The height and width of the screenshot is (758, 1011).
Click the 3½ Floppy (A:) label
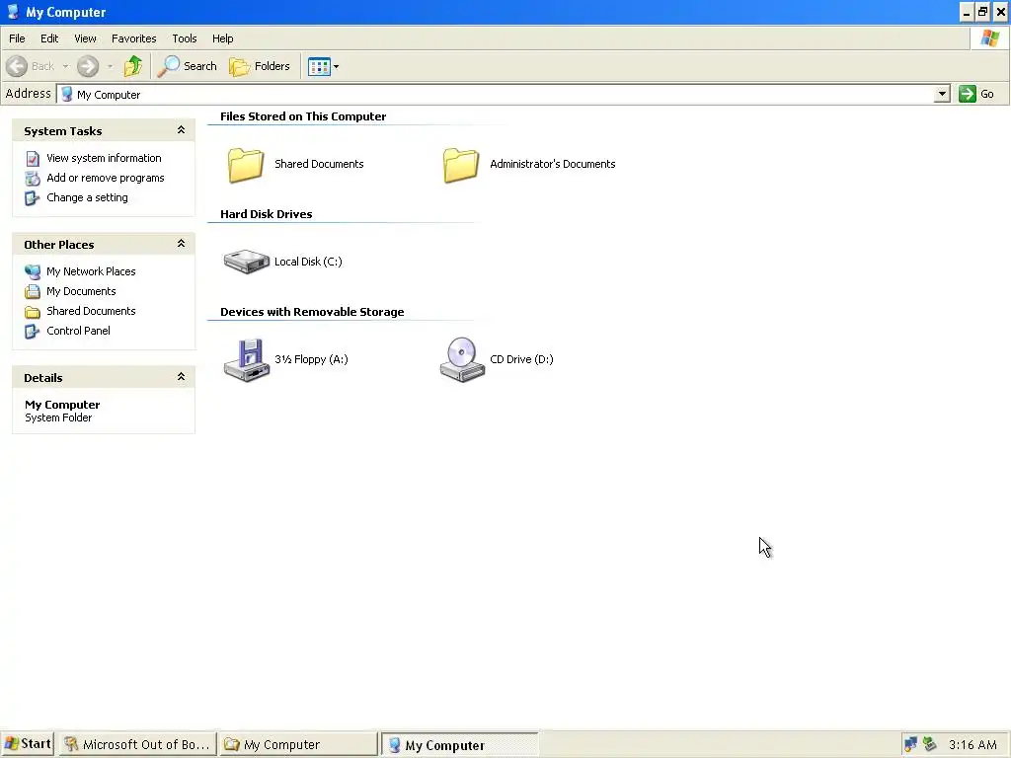click(x=311, y=359)
